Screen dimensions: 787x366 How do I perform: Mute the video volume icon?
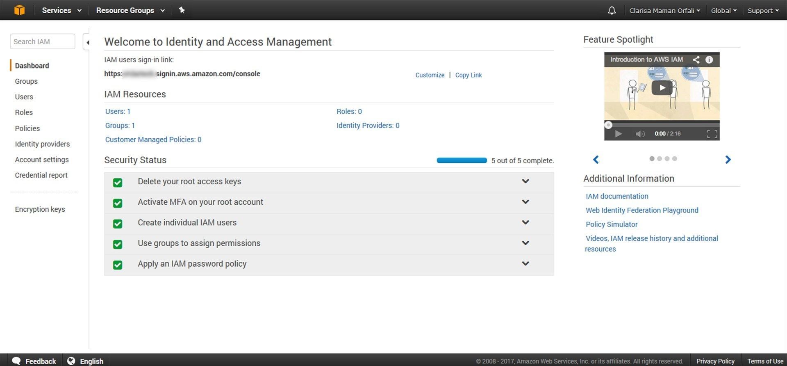(x=640, y=134)
